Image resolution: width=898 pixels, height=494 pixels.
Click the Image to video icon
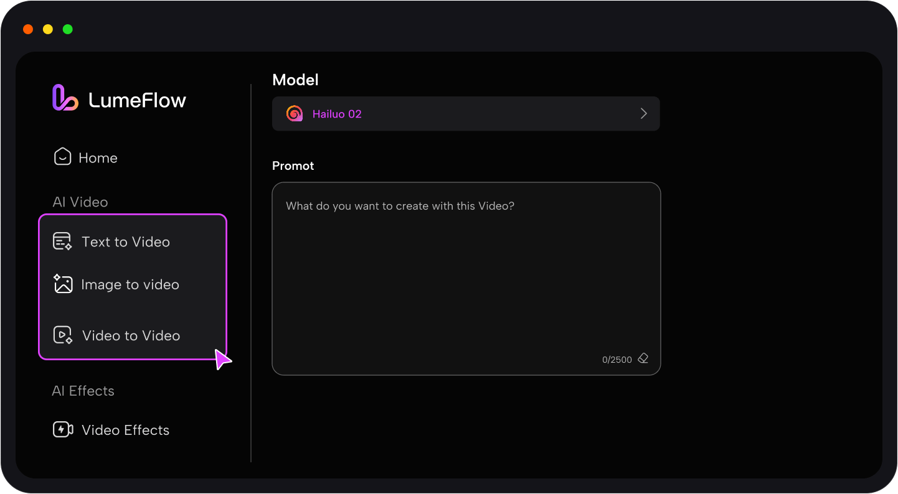62,284
